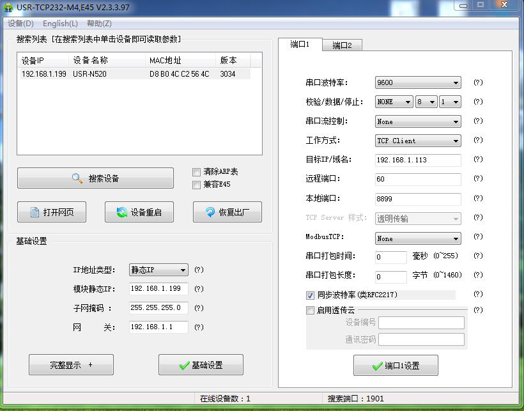This screenshot has height=411, width=524.
Task: Switch to the 端口2 tab
Action: click(342, 45)
